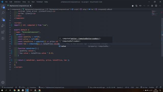
Task: Open the 04-computed branch picker
Action: (x=8, y=87)
